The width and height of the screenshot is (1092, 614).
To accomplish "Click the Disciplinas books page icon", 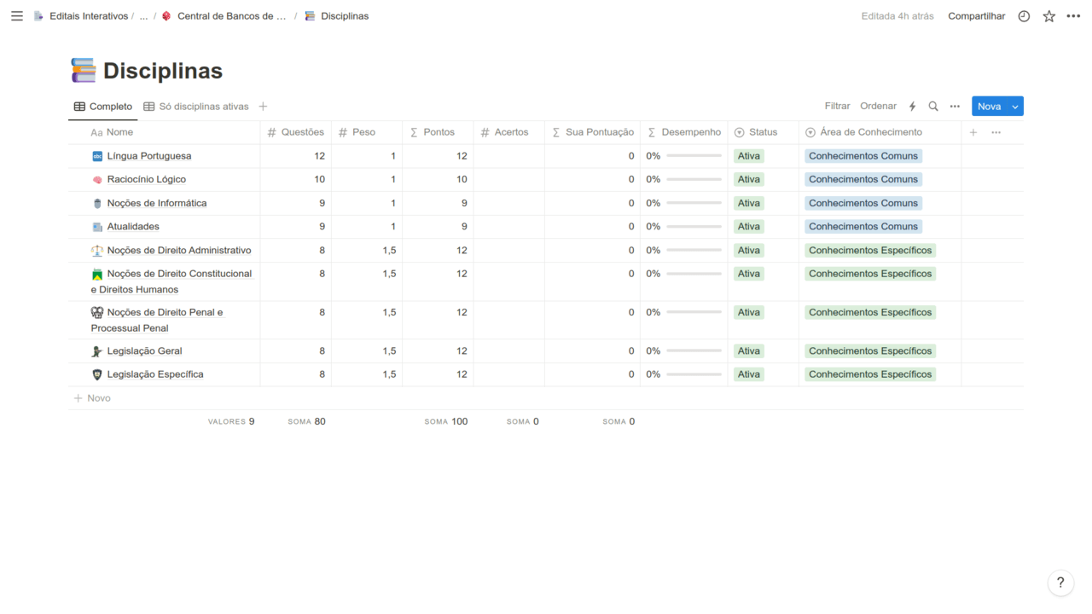I will tap(83, 71).
